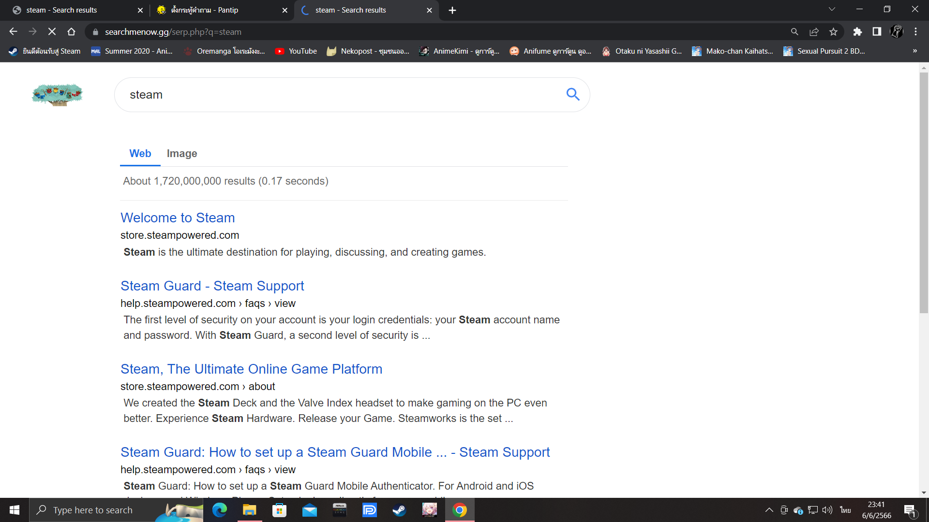Open the address bar zoom/search icon
929x522 pixels.
[x=794, y=32]
